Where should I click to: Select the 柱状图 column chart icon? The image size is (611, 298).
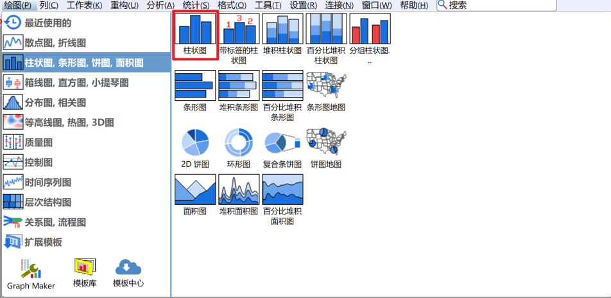coord(195,30)
